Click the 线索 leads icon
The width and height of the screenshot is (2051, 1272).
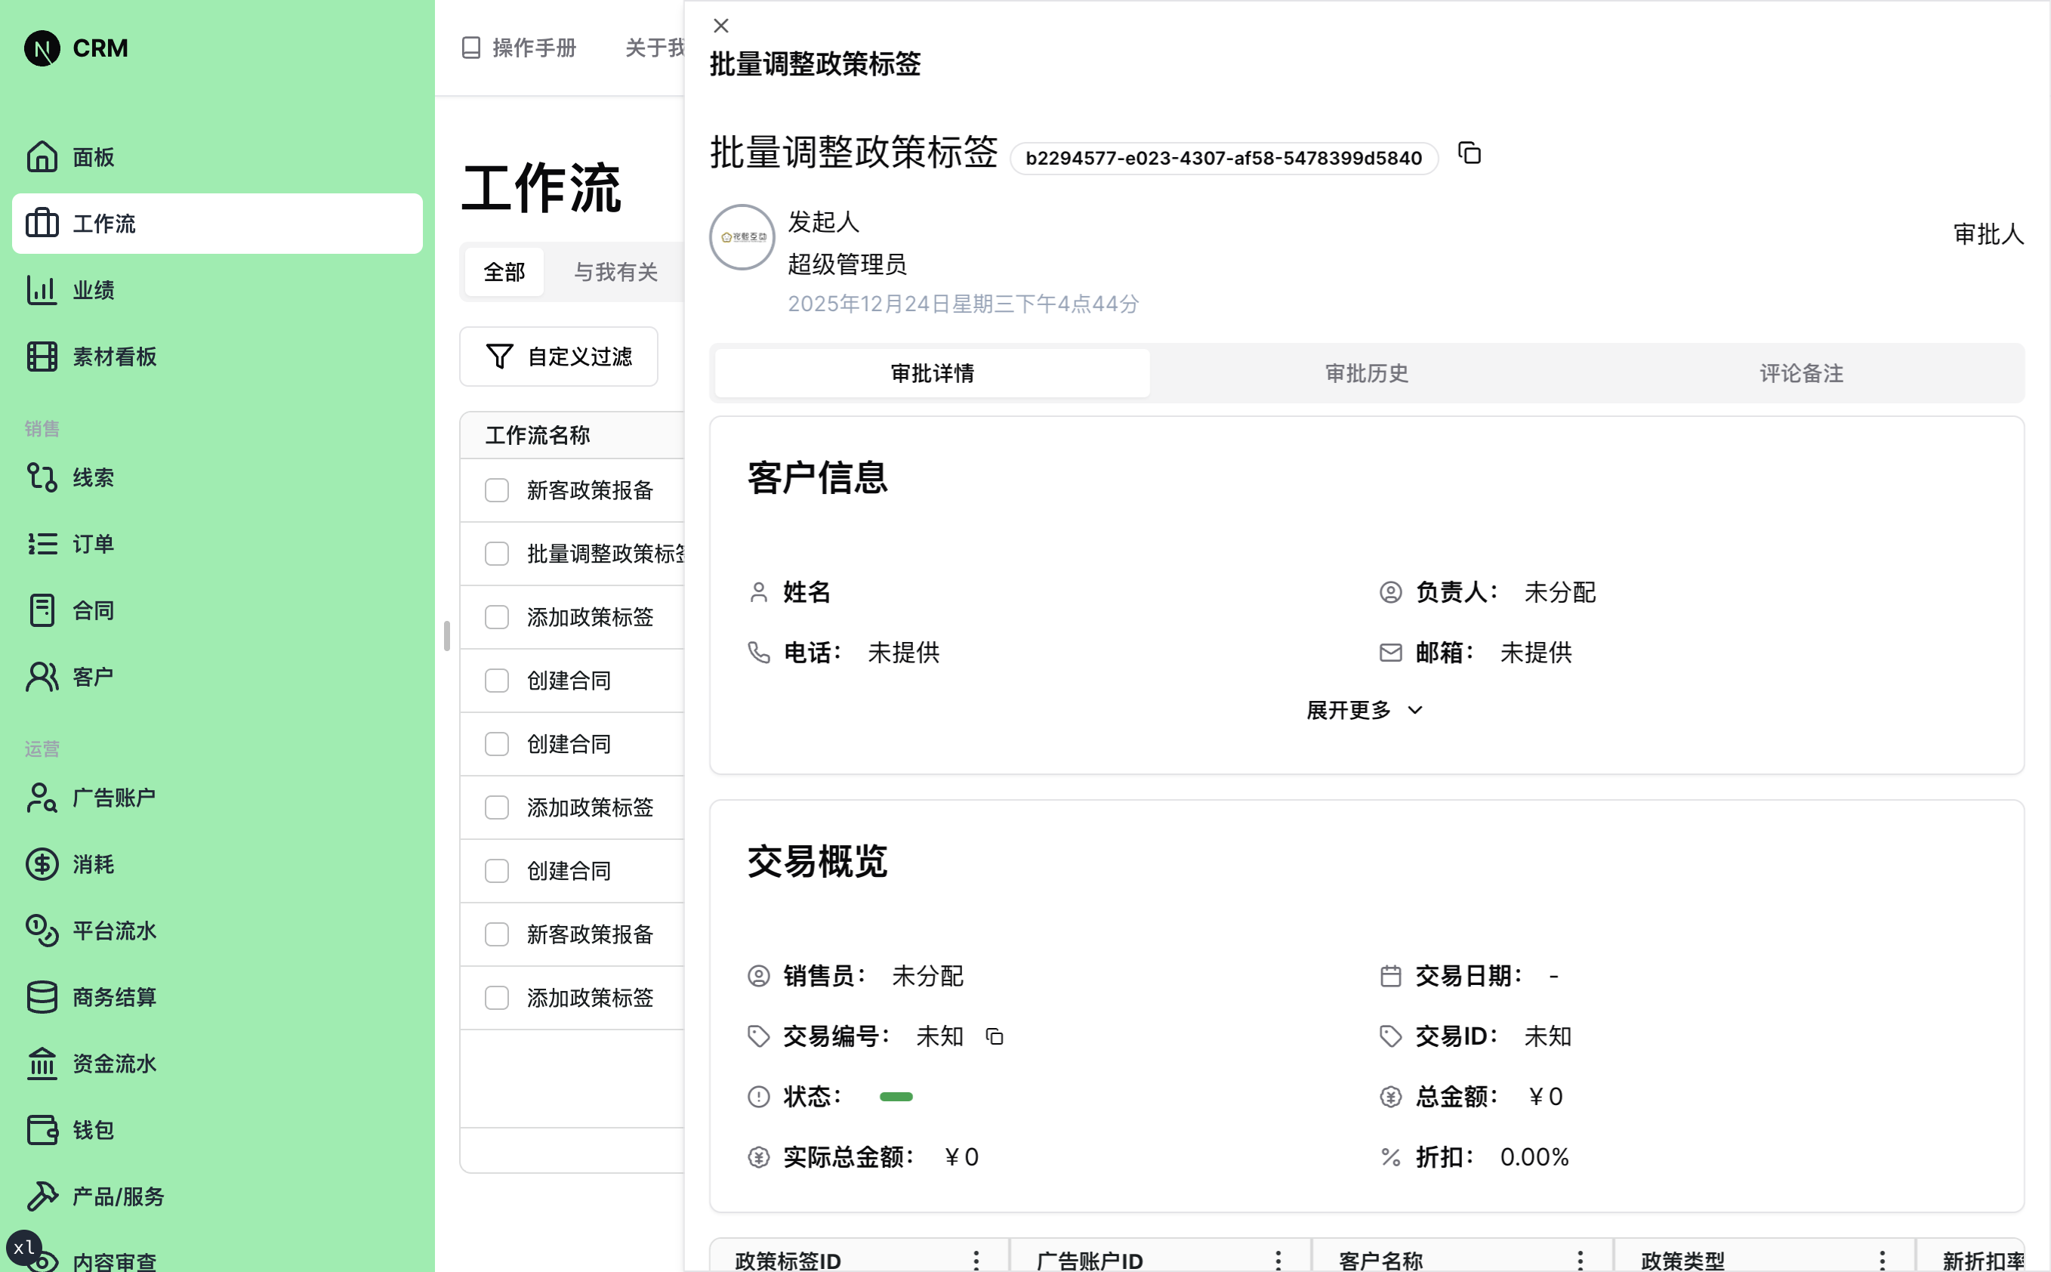(x=42, y=477)
